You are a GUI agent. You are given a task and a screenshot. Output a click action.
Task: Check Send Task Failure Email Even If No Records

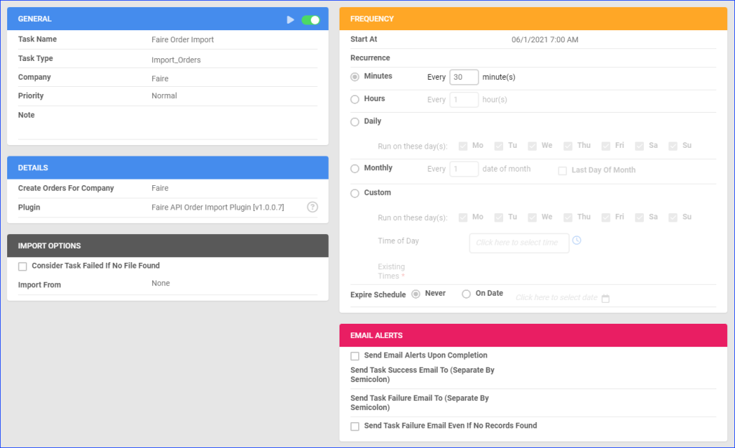(x=355, y=426)
